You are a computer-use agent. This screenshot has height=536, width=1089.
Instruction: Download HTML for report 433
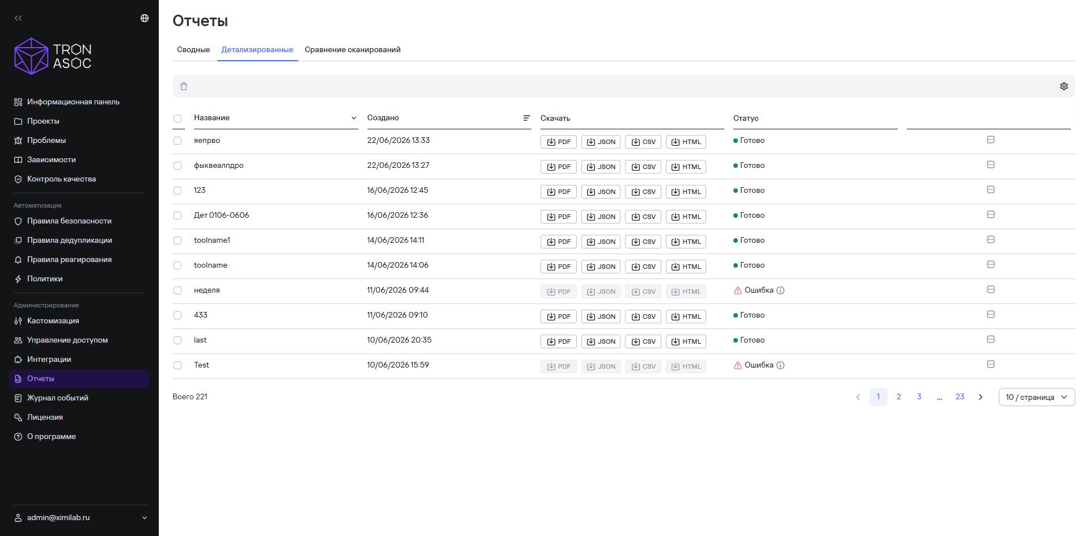click(x=686, y=316)
